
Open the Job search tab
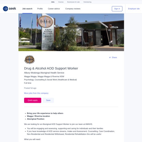27,9
